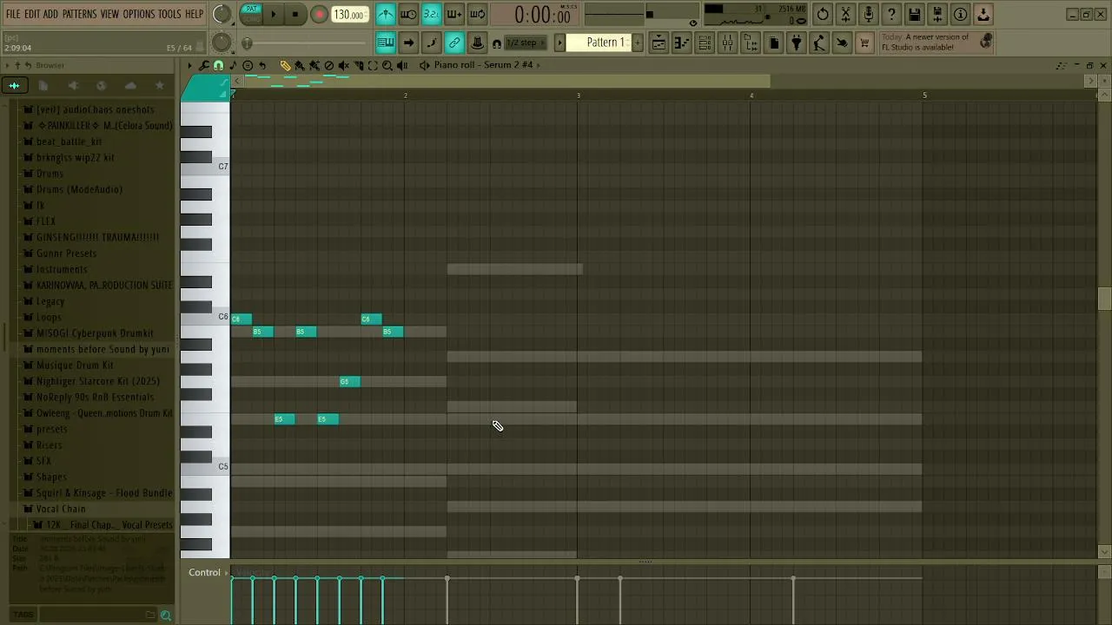Start playback with the Play button
This screenshot has width=1112, height=625.
(273, 14)
